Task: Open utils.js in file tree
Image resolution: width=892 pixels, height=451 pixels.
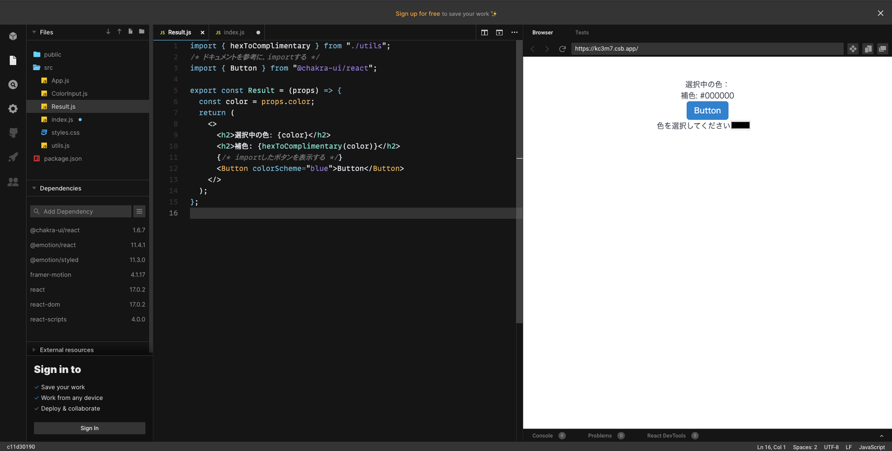Action: click(60, 146)
